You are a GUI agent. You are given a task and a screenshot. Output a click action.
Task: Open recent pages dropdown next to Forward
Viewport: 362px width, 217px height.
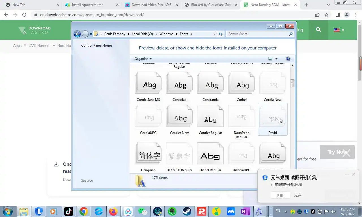pyautogui.click(x=91, y=34)
